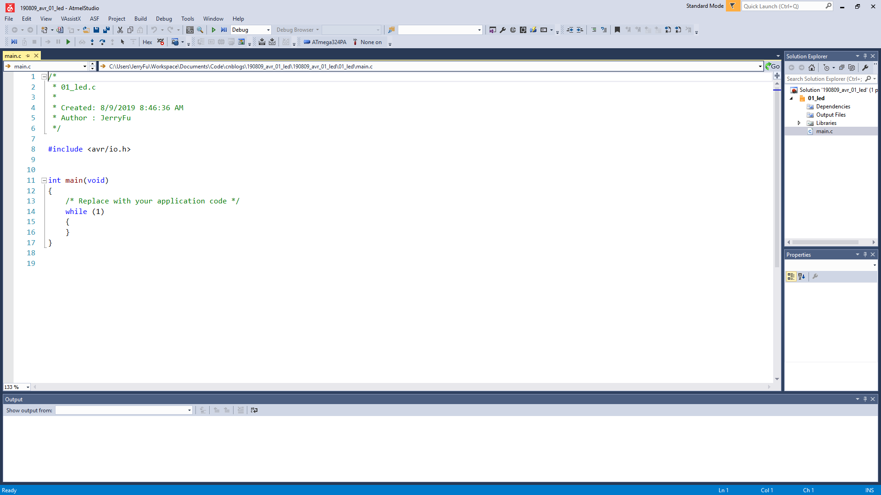
Task: Open the Tools menu
Action: (188, 19)
